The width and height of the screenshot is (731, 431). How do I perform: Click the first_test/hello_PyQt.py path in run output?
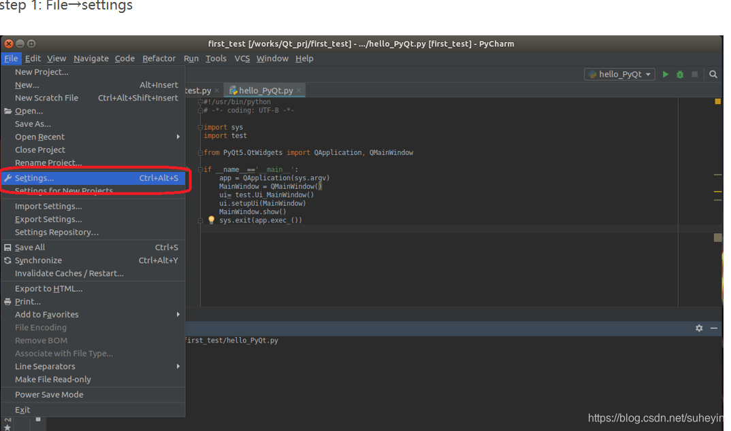click(231, 340)
